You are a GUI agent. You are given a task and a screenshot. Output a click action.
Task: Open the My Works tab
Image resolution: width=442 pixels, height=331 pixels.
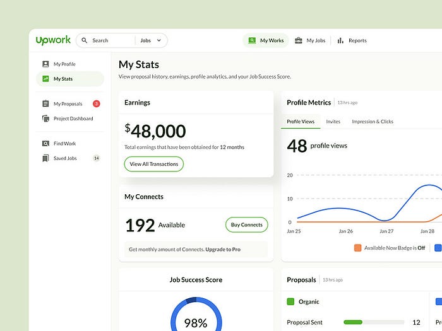click(266, 40)
